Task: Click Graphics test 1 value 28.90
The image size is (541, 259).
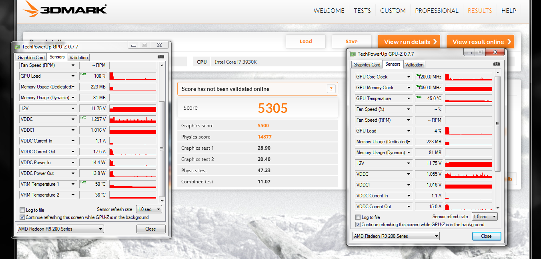Action: 264,148
